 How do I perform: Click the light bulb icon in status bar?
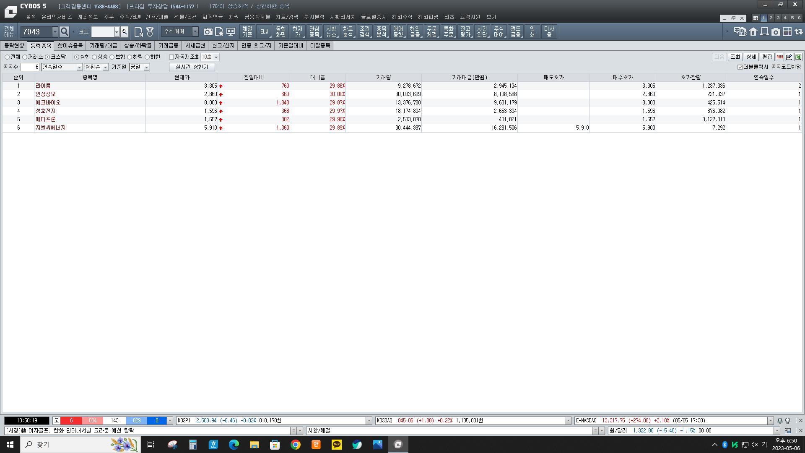[787, 421]
